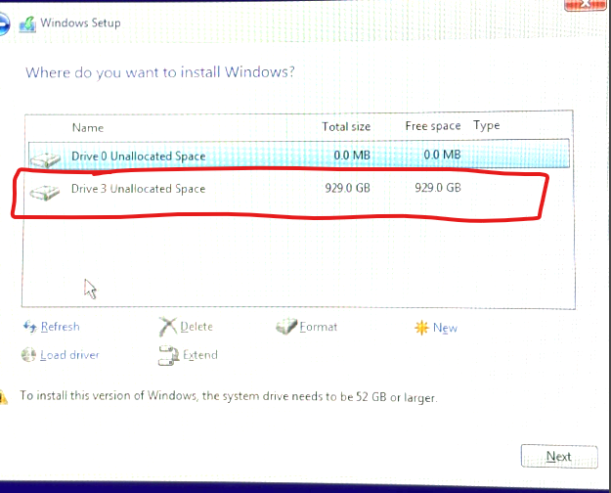Click Drive 0 free space 0.0 MB
Screen dimensions: 611x493
(442, 155)
